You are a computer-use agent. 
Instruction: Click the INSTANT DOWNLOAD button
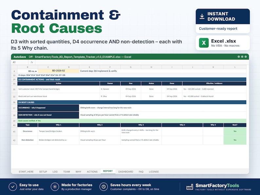223,16
